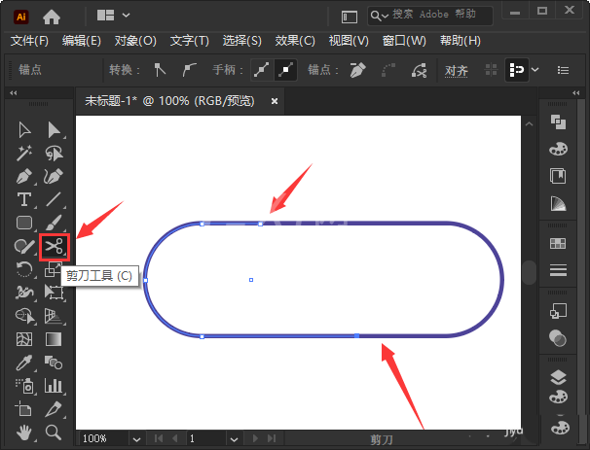The height and width of the screenshot is (450, 590).
Task: Open the 对齐 align panel link
Action: 457,70
